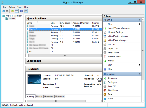Click right arrow of details pane scrollbar
This screenshot has width=146, height=108.
click(x=100, y=101)
